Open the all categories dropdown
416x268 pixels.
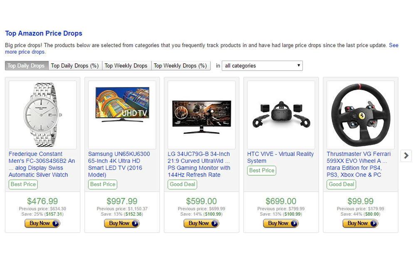coord(262,66)
